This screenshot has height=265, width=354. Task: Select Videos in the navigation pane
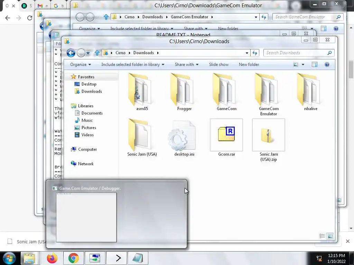pyautogui.click(x=87, y=135)
